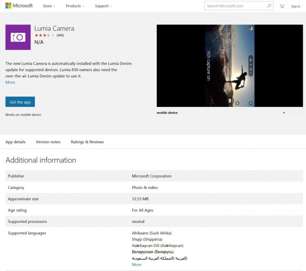Open the shopping cart
The image size is (306, 271).
tap(282, 6)
